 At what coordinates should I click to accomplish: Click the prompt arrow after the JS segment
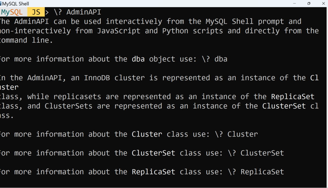(47, 12)
